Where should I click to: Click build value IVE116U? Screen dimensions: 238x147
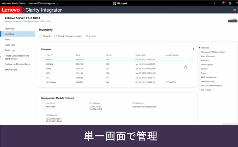(79, 73)
